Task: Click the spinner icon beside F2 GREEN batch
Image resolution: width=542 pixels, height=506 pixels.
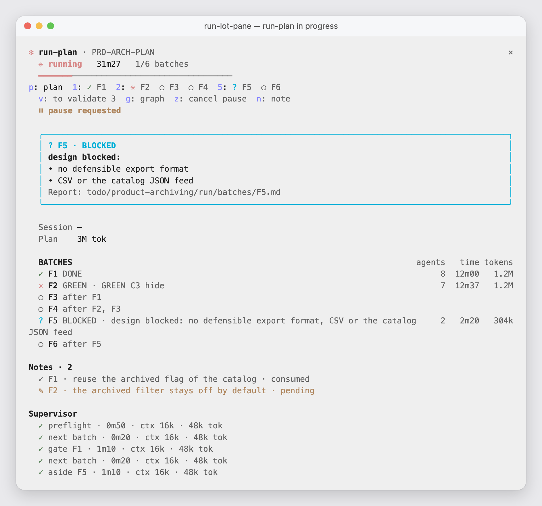Action: pyautogui.click(x=41, y=286)
